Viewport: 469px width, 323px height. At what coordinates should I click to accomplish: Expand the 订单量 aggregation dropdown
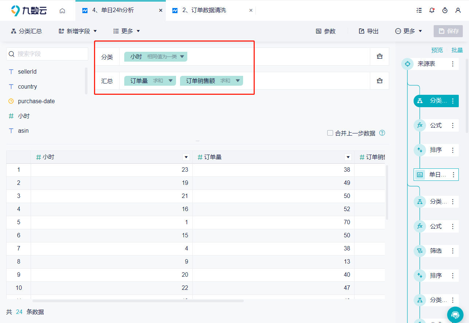click(x=171, y=81)
